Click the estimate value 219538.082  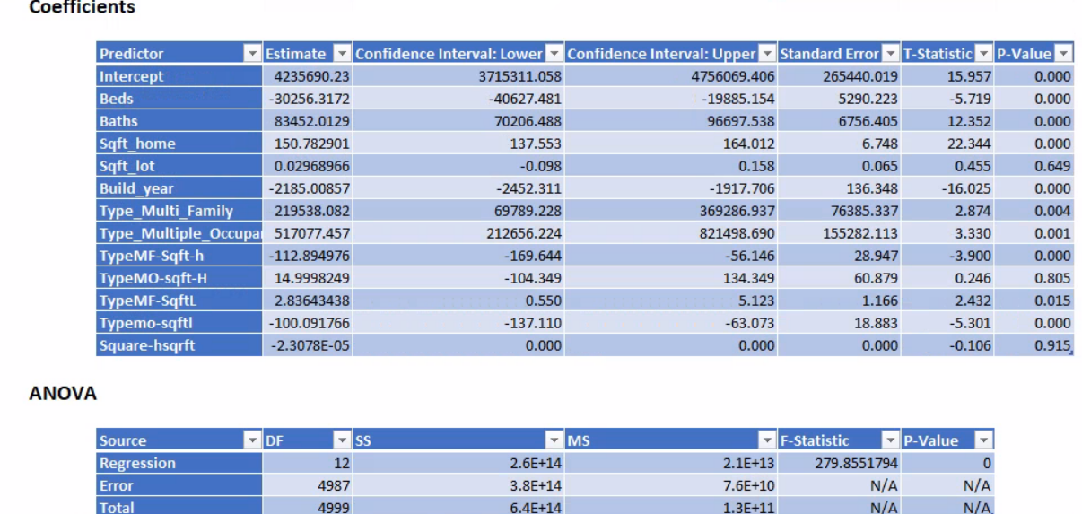(308, 211)
